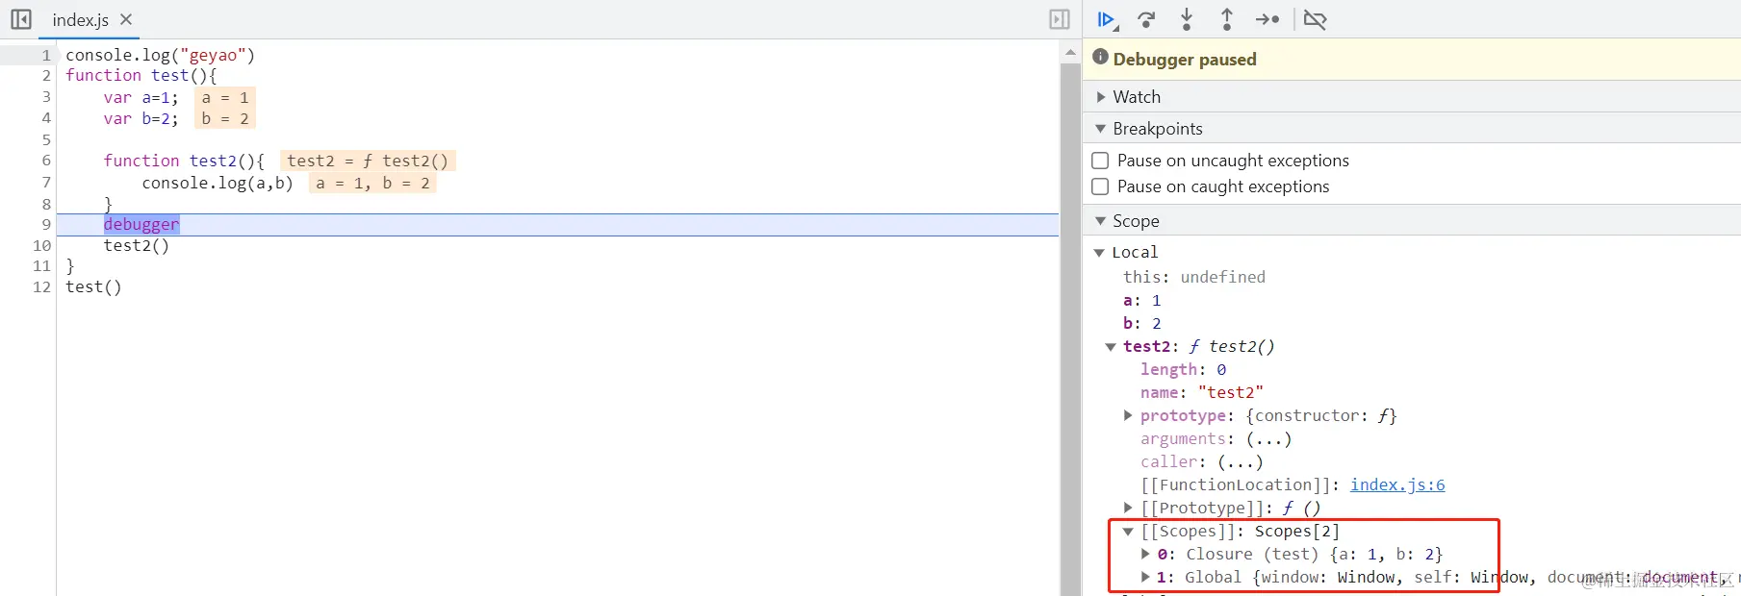
Task: Click line number 10 in gutter
Action: [41, 245]
